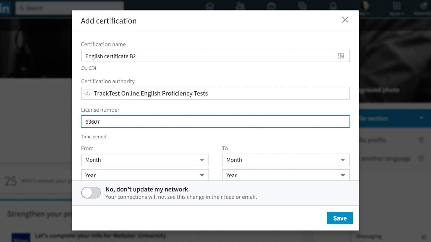Open the To Year dropdown
Viewport: 431px width, 242px height.
point(286,175)
